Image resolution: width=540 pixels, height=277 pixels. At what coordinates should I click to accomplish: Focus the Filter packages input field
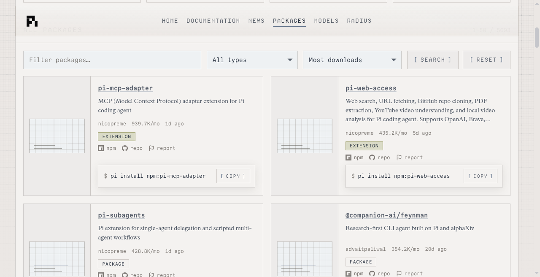(x=112, y=60)
